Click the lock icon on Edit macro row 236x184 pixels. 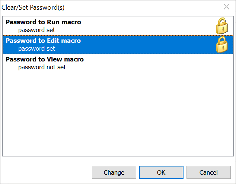point(222,45)
